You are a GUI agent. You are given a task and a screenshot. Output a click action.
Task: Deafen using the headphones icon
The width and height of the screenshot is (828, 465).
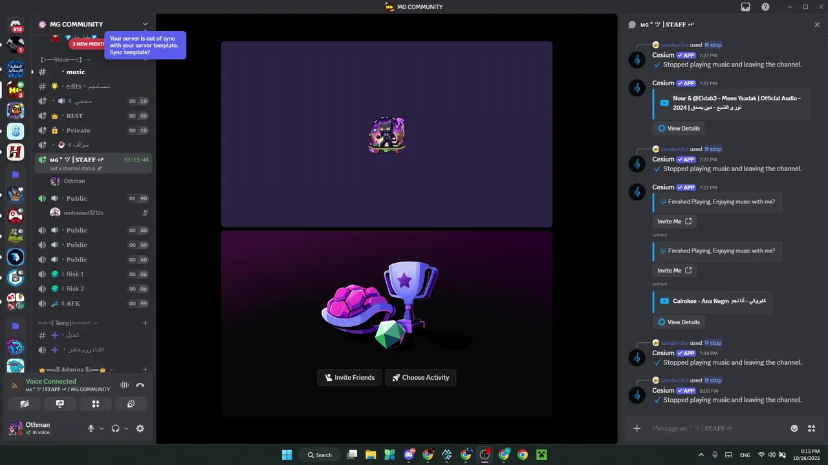point(116,428)
